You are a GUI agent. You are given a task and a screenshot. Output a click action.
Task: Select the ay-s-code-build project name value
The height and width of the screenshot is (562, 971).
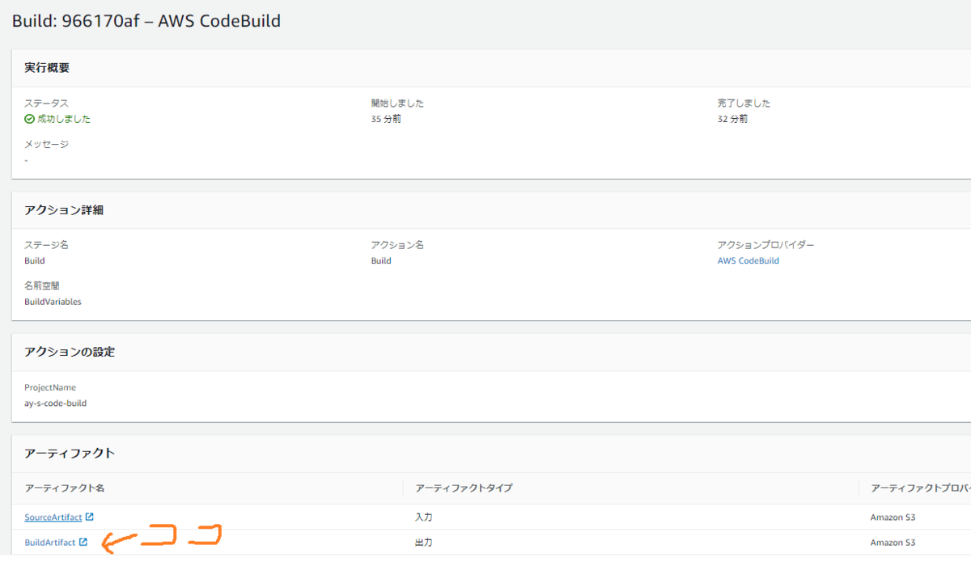coord(55,403)
